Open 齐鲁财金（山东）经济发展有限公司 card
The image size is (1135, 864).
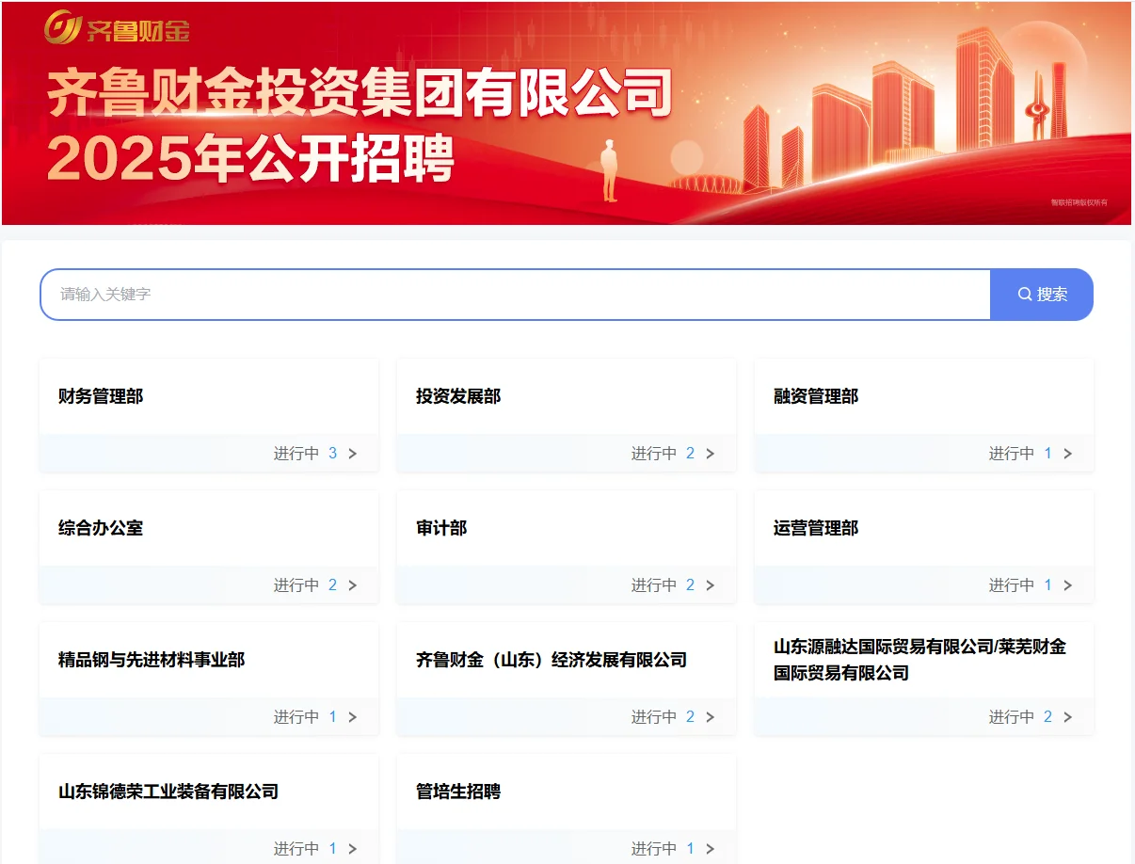(x=567, y=679)
